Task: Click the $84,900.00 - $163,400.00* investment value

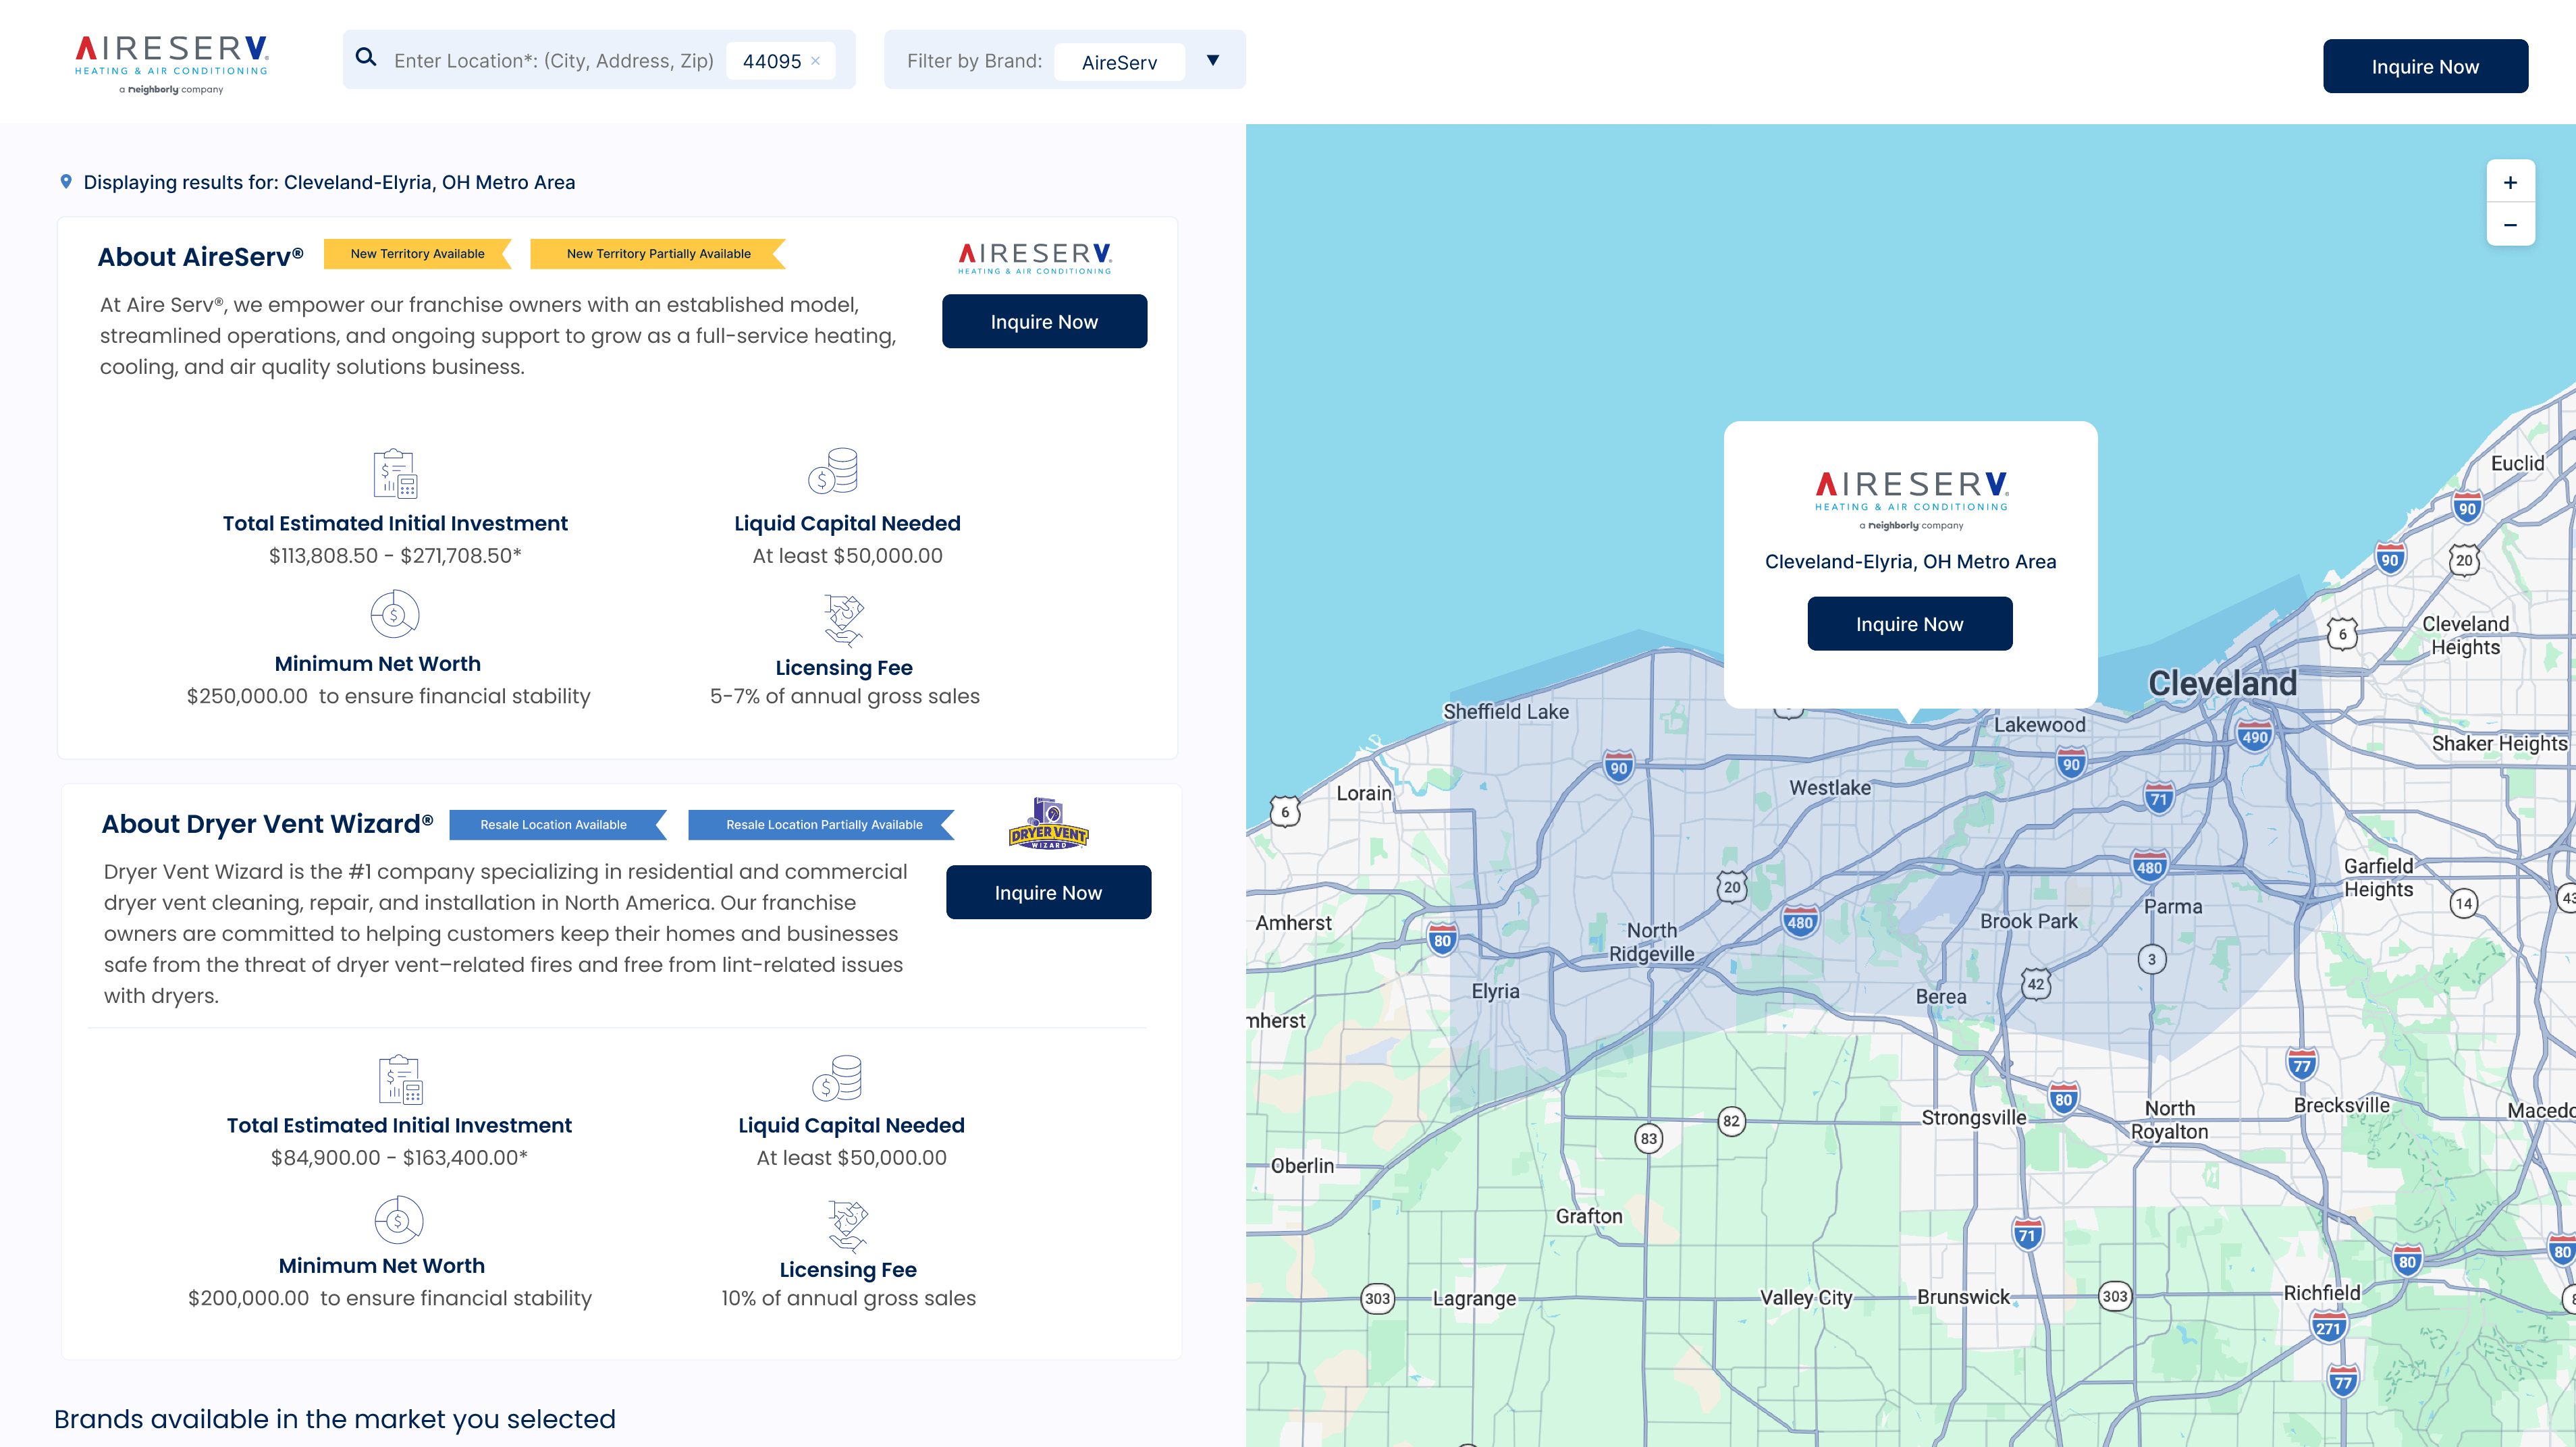Action: (399, 1157)
